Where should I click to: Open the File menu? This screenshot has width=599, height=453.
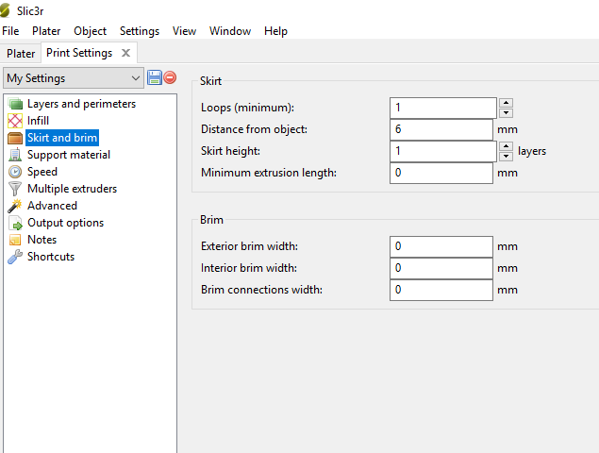pos(10,31)
